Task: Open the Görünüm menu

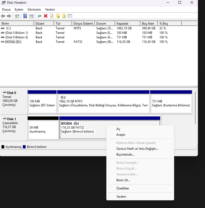Action: (34, 10)
